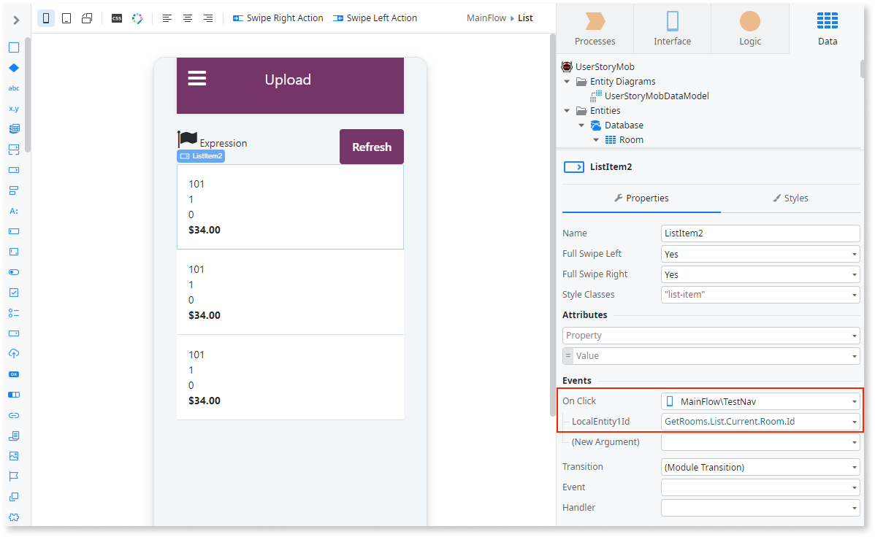Collapse the Database tree node

click(581, 125)
